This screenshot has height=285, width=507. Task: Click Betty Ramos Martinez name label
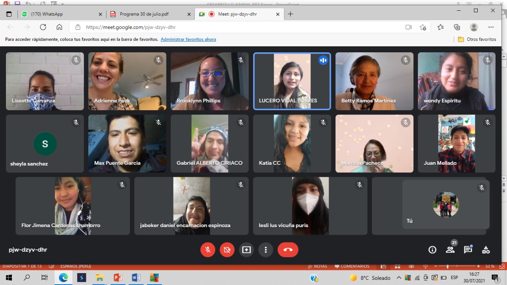[x=369, y=101]
